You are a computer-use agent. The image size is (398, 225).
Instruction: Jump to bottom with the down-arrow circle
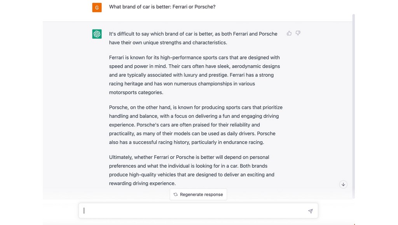(x=343, y=184)
